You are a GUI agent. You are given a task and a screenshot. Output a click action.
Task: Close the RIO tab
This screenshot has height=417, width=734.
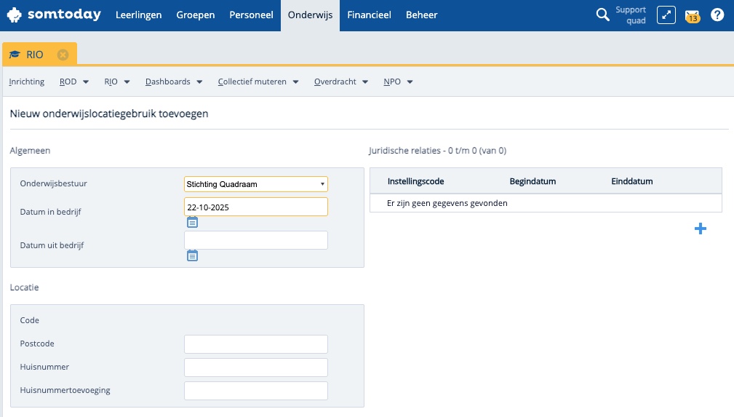(63, 55)
